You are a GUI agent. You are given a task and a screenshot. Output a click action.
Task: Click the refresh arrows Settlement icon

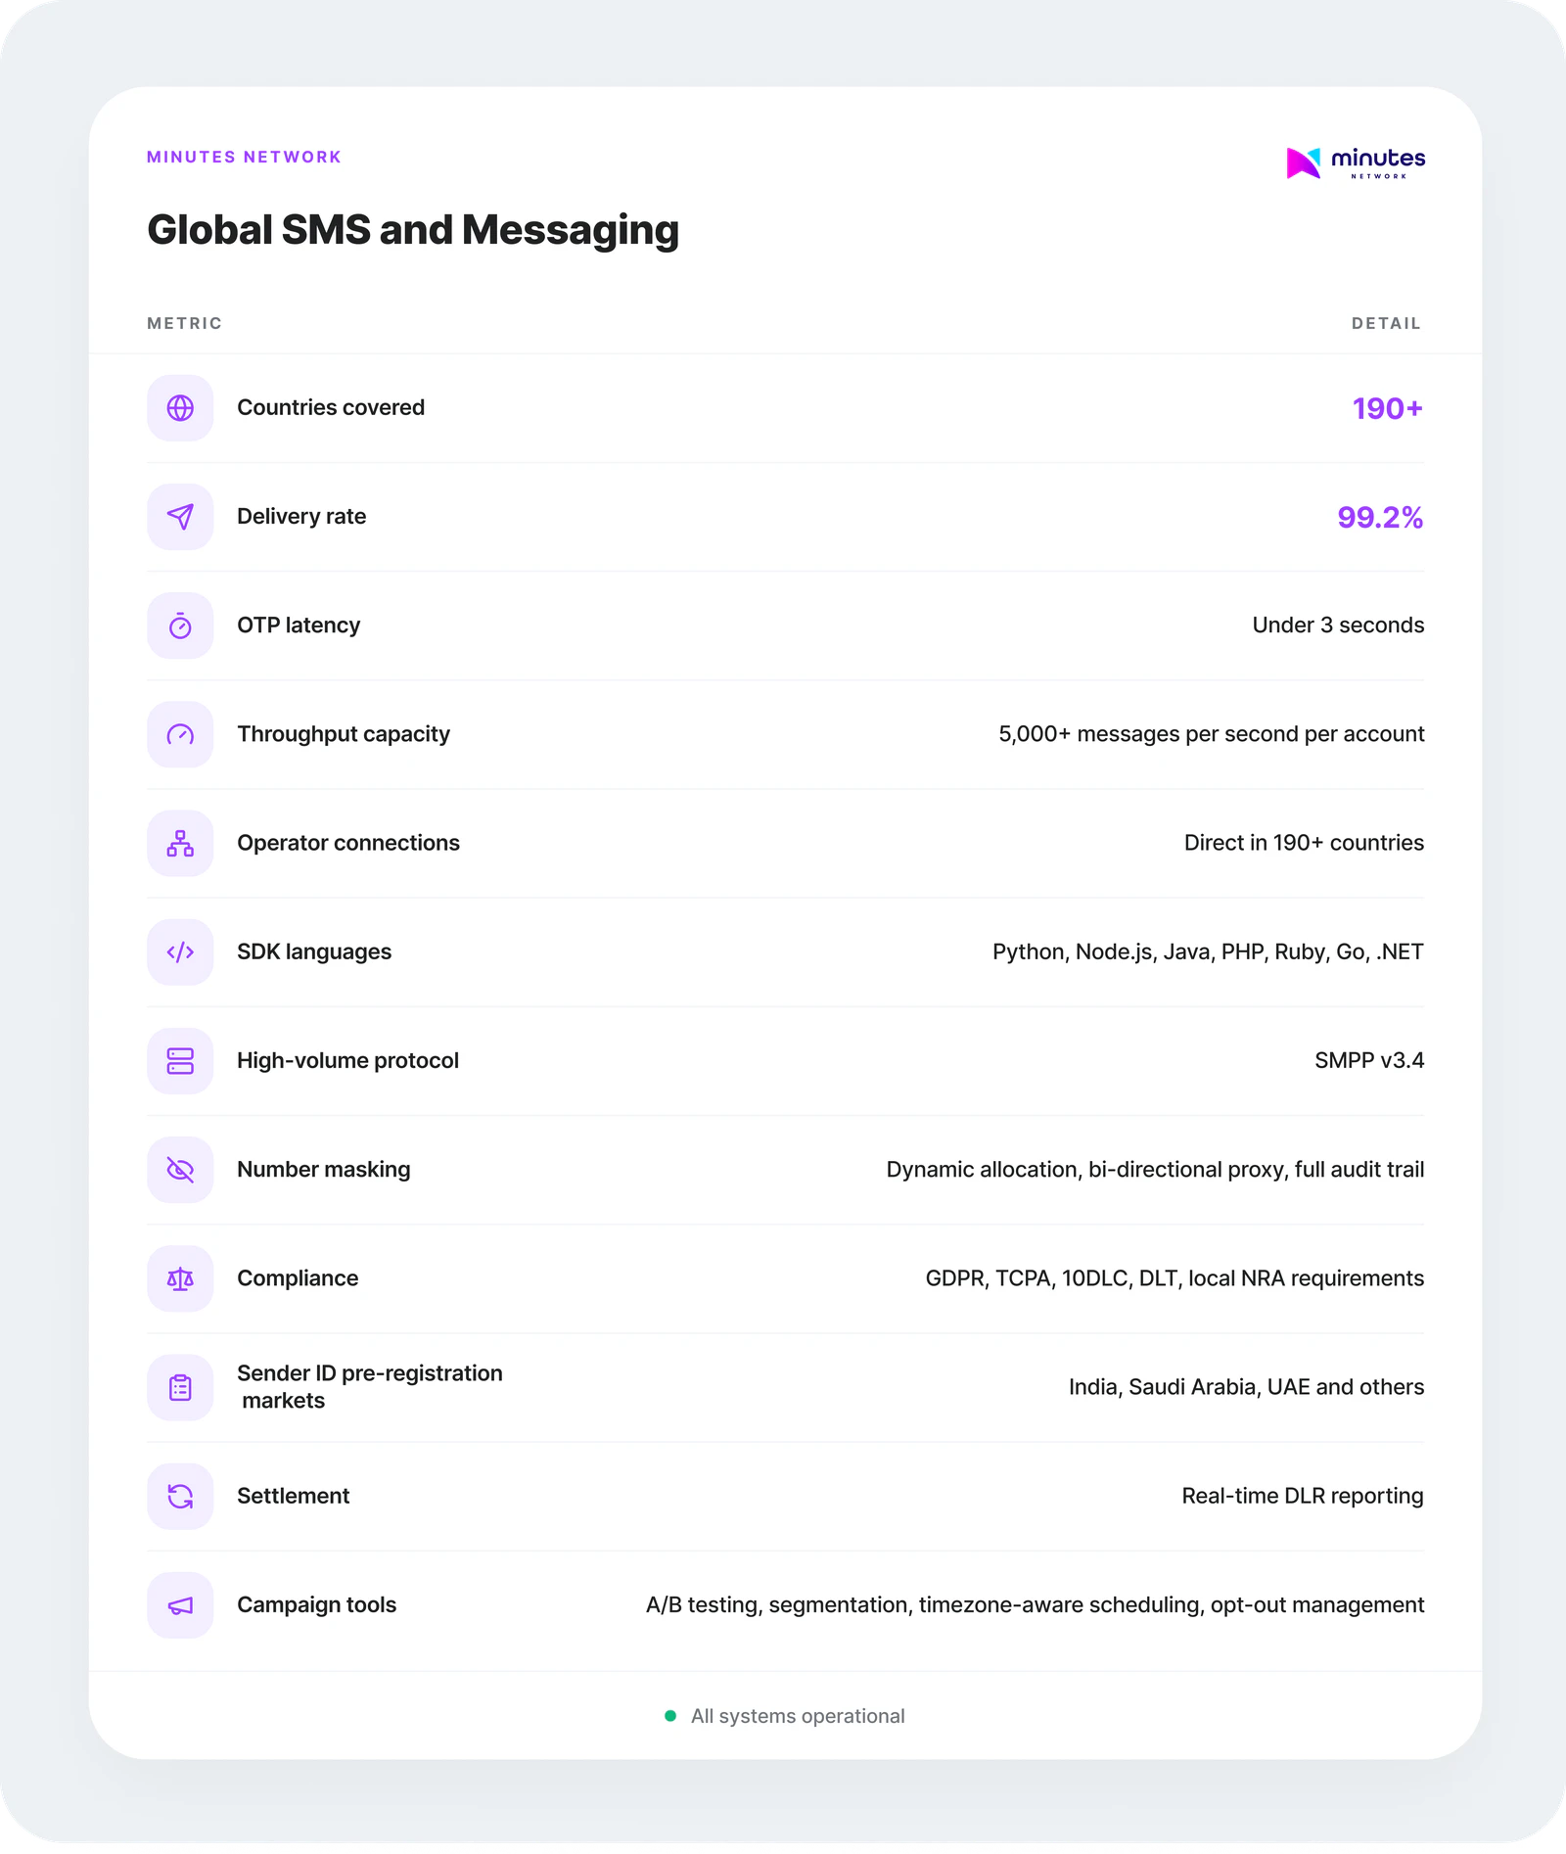(180, 1496)
